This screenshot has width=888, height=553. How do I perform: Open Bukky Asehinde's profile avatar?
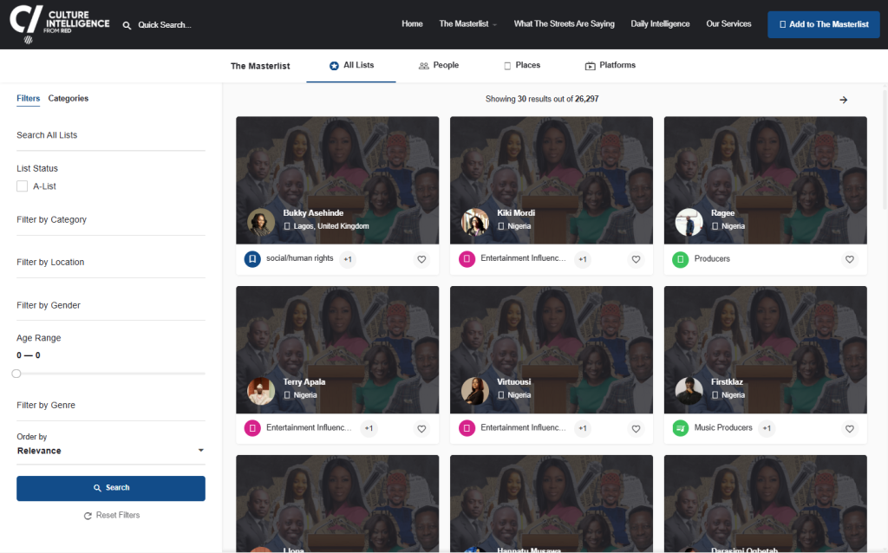(261, 222)
